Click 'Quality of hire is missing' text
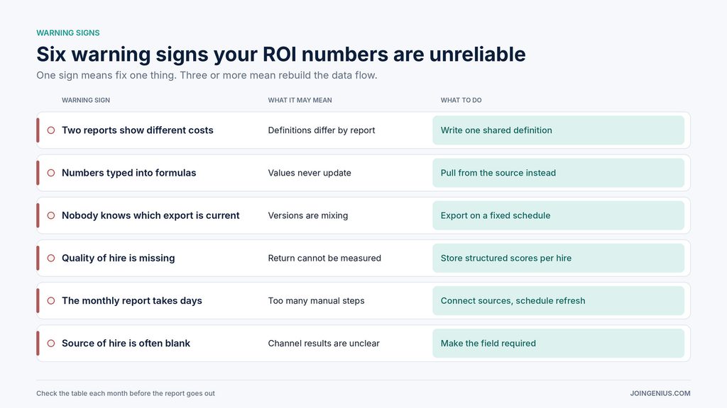Screen dimensions: 727x408 119,258
